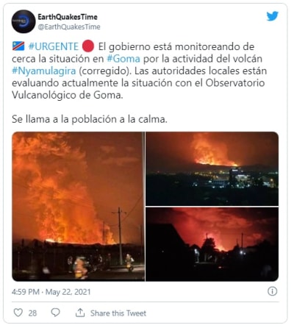Open the #URGENTE hashtag
The height and width of the screenshot is (328, 294).
[x=53, y=46]
